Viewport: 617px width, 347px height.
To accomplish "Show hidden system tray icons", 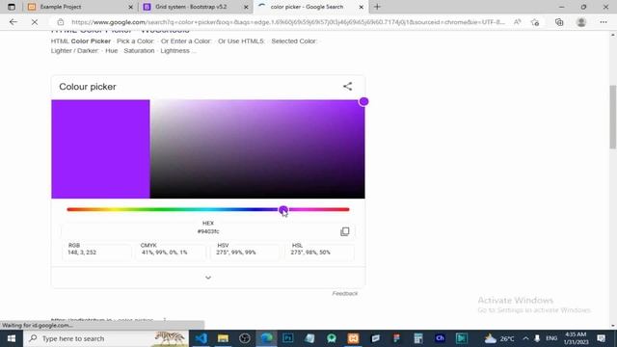I will (525, 338).
